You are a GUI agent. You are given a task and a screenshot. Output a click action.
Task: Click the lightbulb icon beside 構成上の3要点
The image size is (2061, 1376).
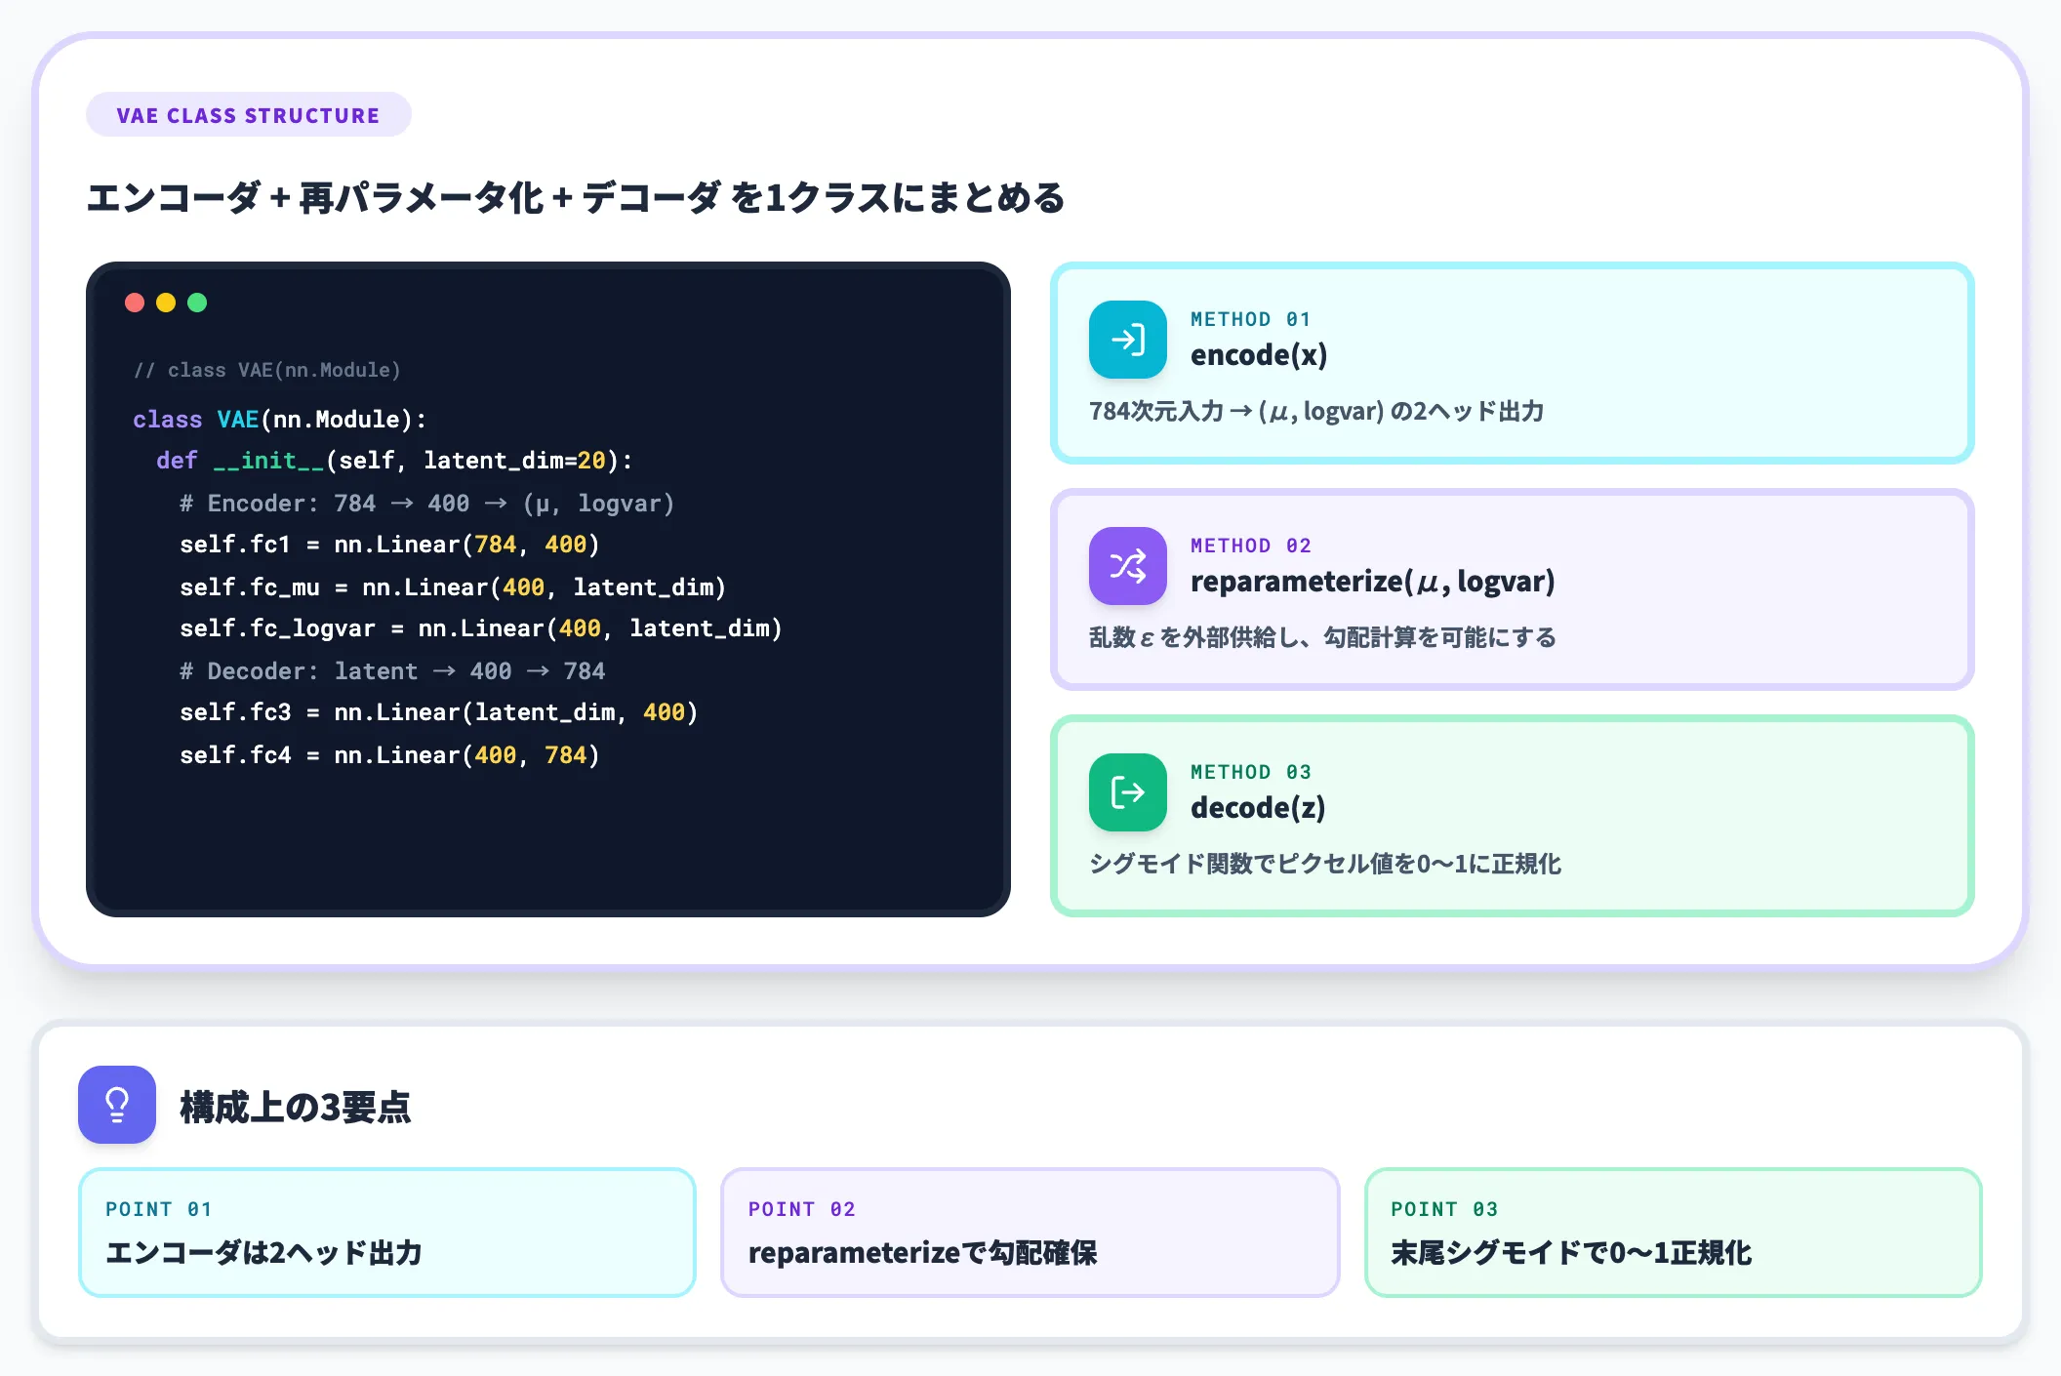click(117, 1105)
